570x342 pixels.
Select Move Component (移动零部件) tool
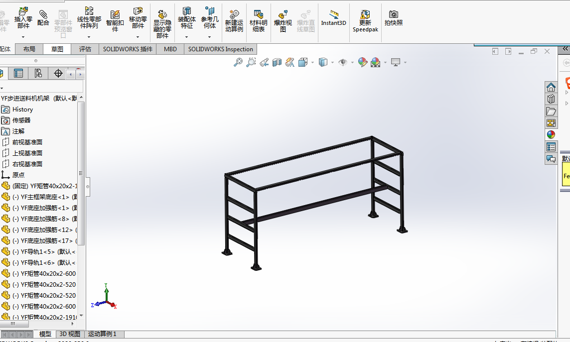[138, 18]
